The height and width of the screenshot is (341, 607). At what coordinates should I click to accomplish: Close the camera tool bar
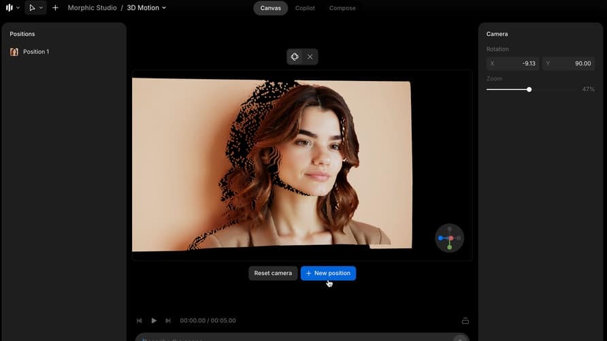coord(310,57)
